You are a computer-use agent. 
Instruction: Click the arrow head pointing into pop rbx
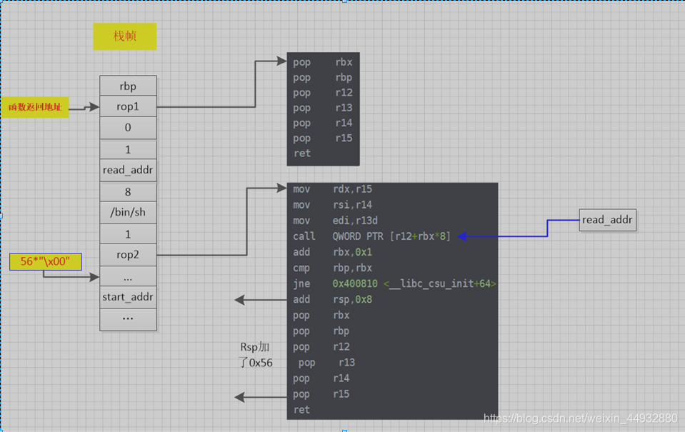(x=281, y=61)
